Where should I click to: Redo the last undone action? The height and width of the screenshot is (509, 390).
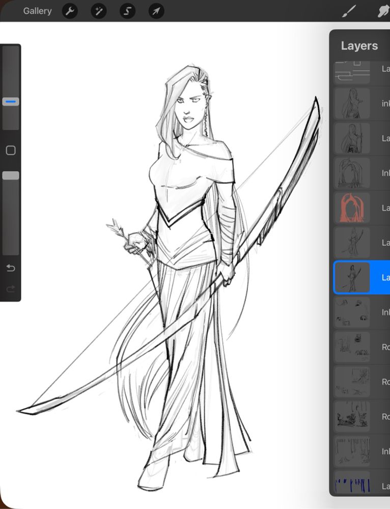tap(11, 289)
